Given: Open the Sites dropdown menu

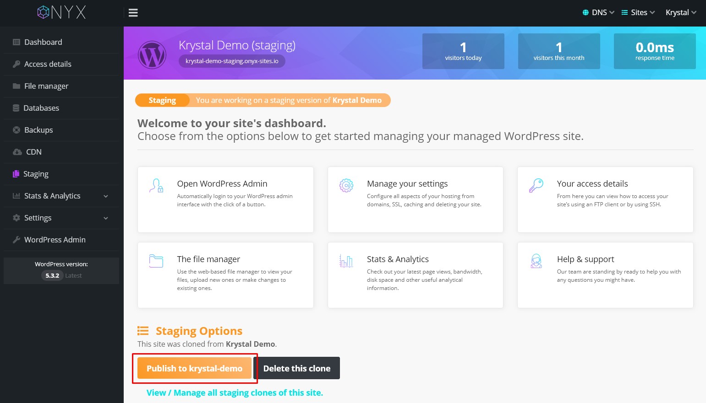Looking at the screenshot, I should click(x=638, y=12).
